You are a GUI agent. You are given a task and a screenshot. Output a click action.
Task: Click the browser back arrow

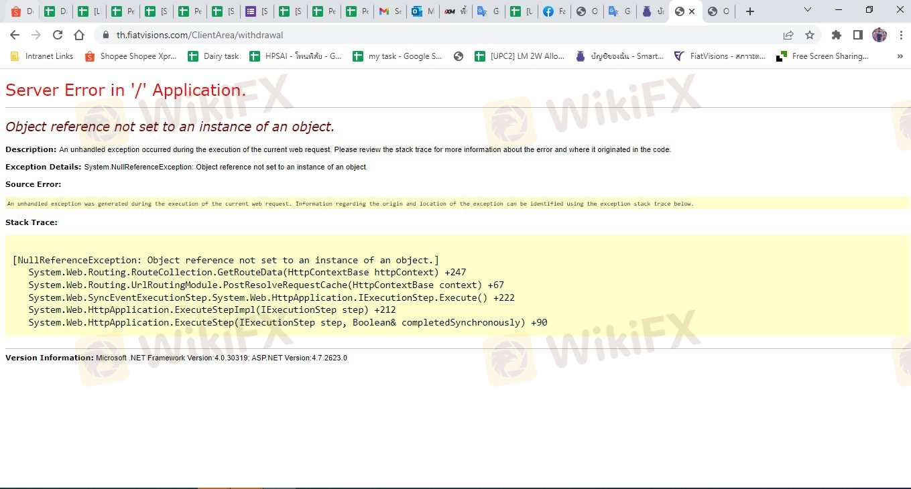pos(15,35)
